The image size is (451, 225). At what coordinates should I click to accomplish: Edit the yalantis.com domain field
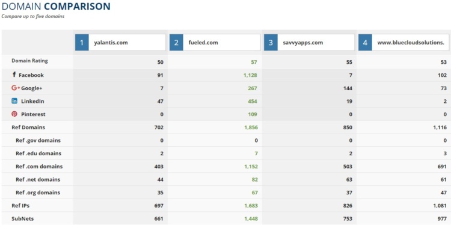pyautogui.click(x=127, y=43)
